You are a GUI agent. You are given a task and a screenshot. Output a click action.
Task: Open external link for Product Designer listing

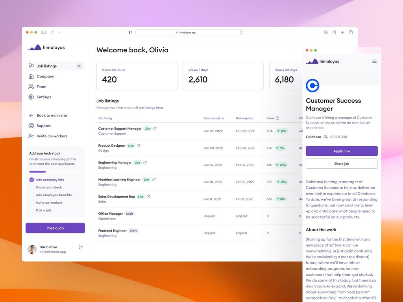tap(139, 145)
